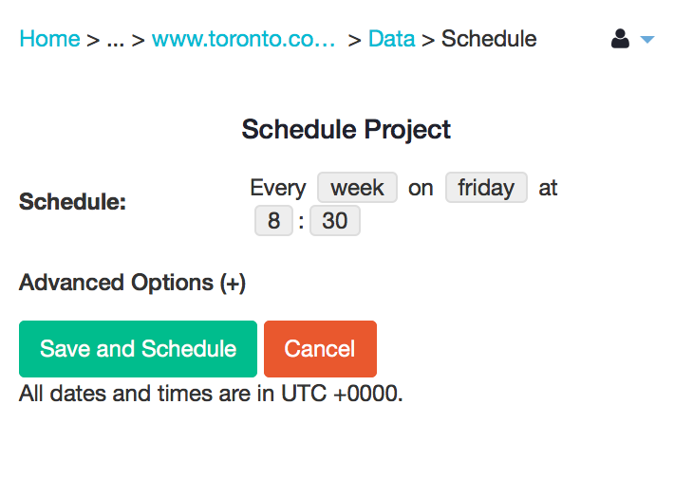Click the UTC +0000 timezone note
This screenshot has height=478, width=693.
(211, 394)
